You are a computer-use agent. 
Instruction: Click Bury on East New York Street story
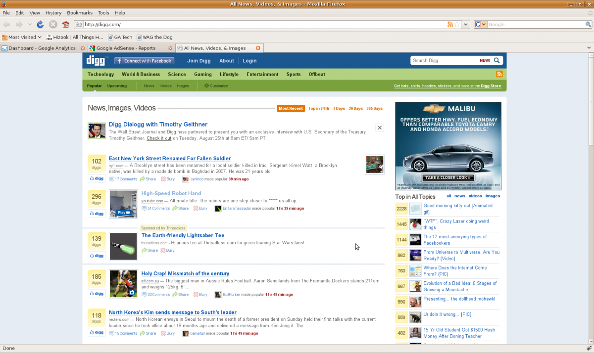168,179
